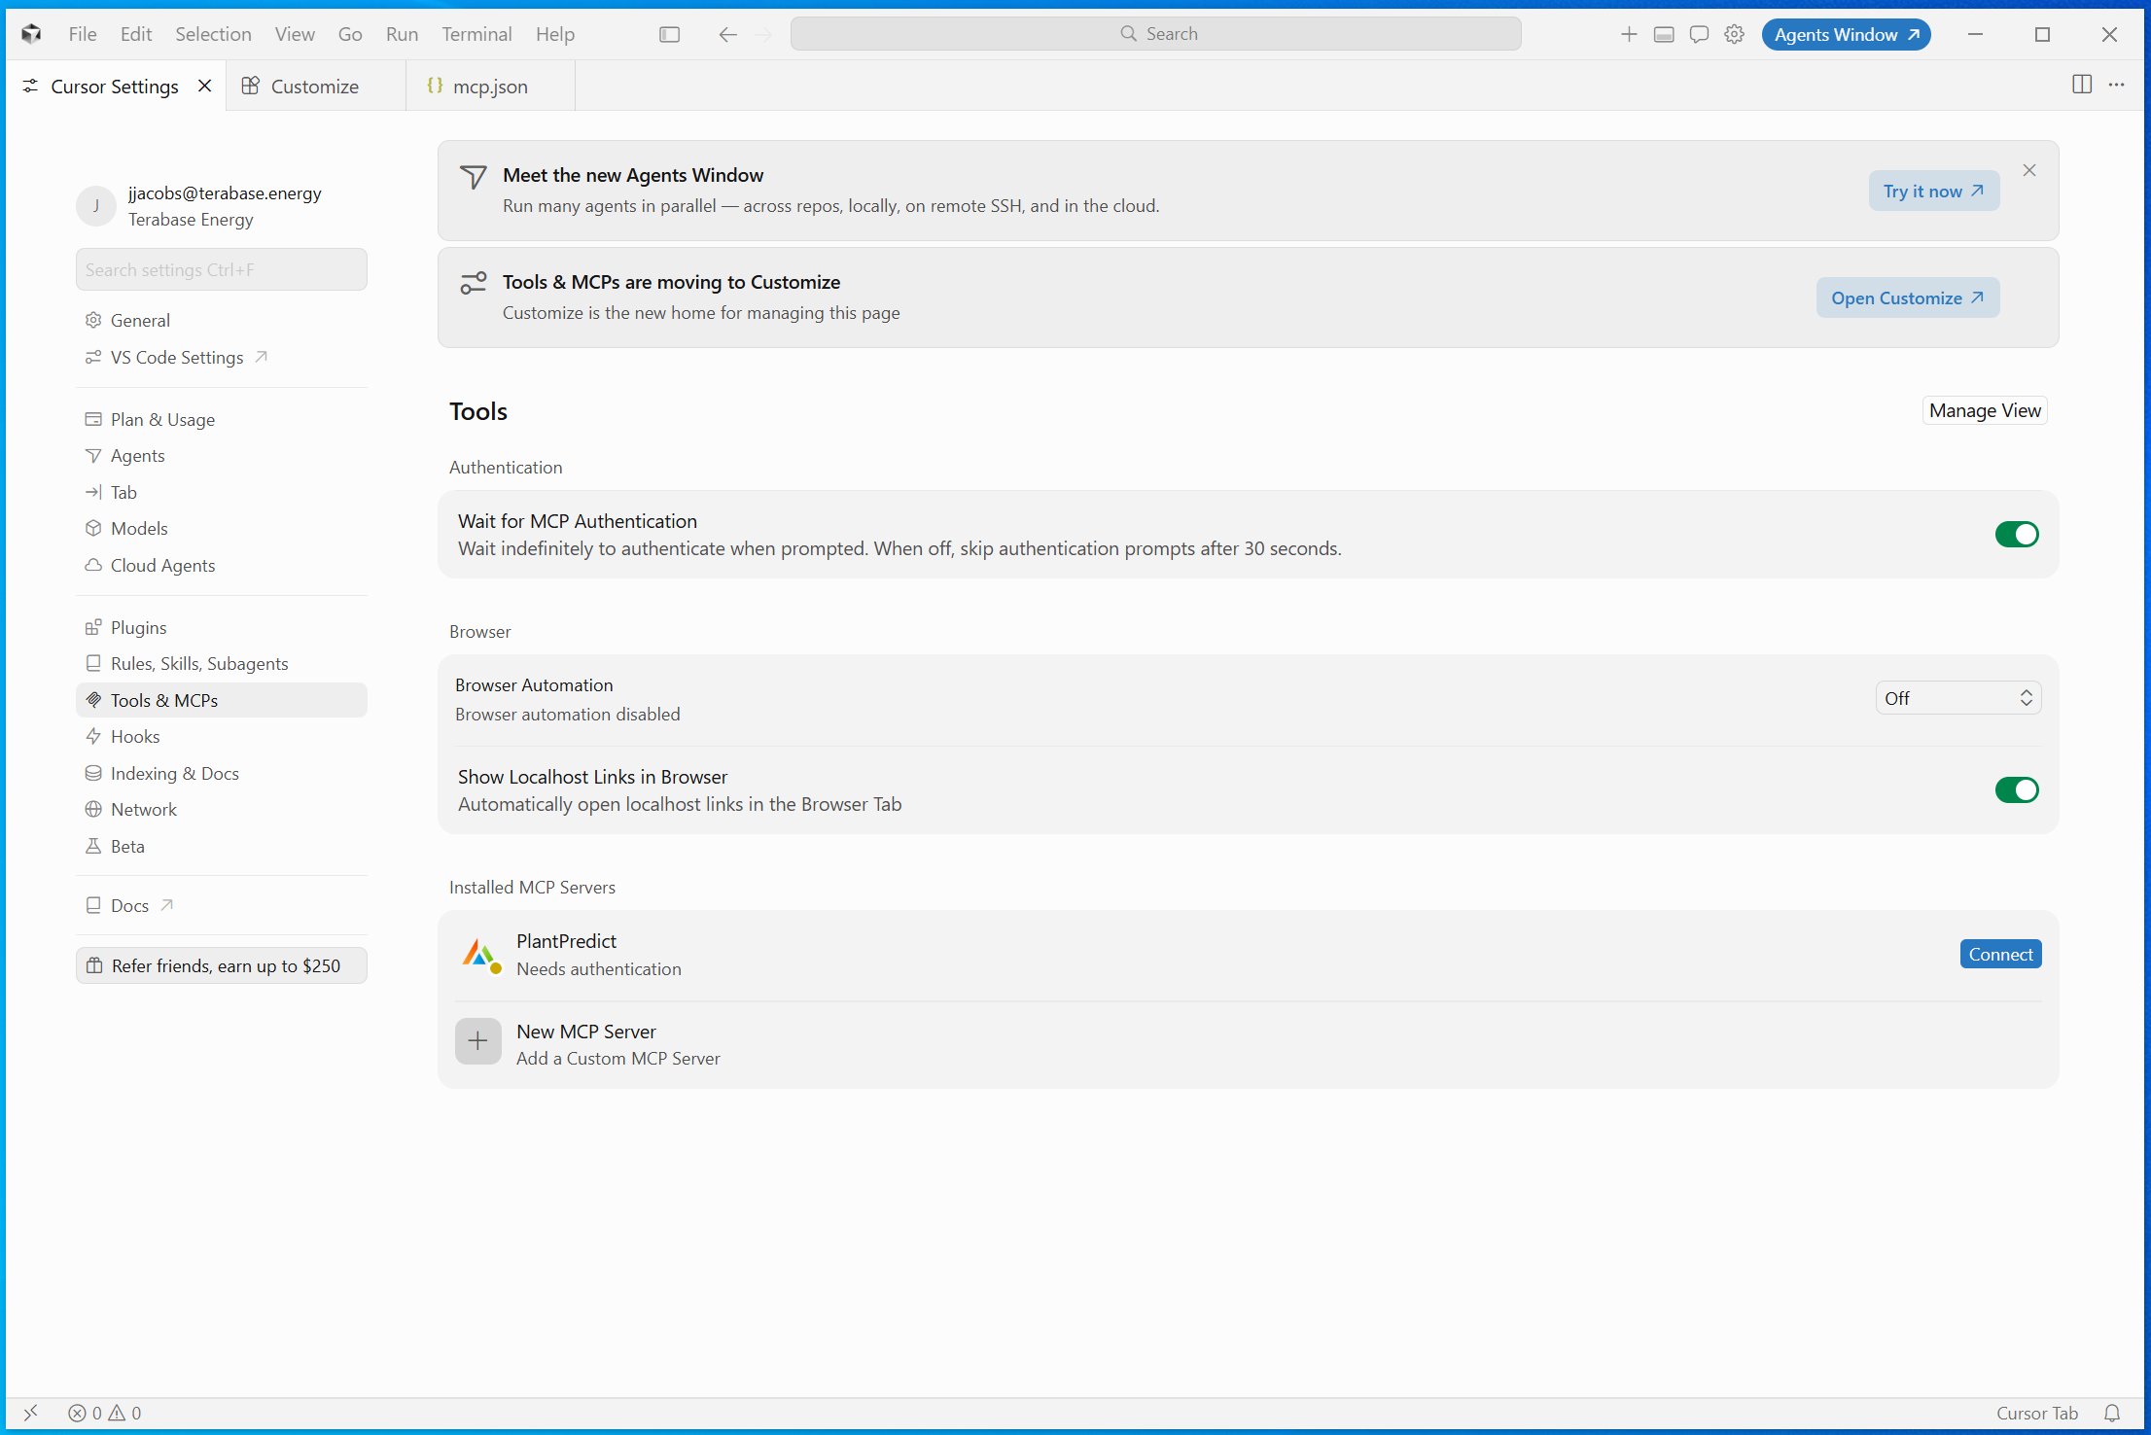Open Agents settings section
The height and width of the screenshot is (1435, 2151).
point(222,455)
